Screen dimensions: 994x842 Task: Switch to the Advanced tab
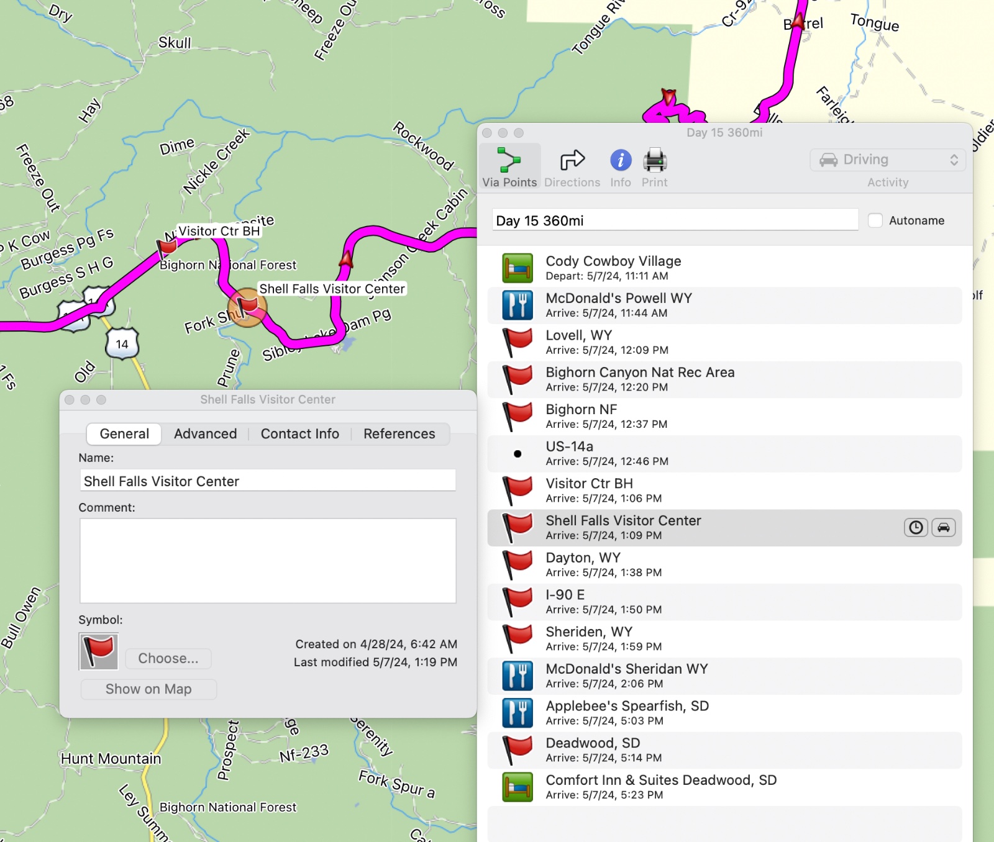point(205,434)
